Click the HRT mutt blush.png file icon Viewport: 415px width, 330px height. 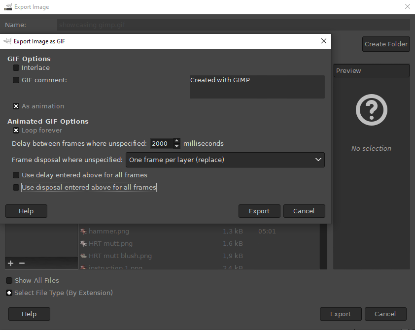pyautogui.click(x=83, y=256)
